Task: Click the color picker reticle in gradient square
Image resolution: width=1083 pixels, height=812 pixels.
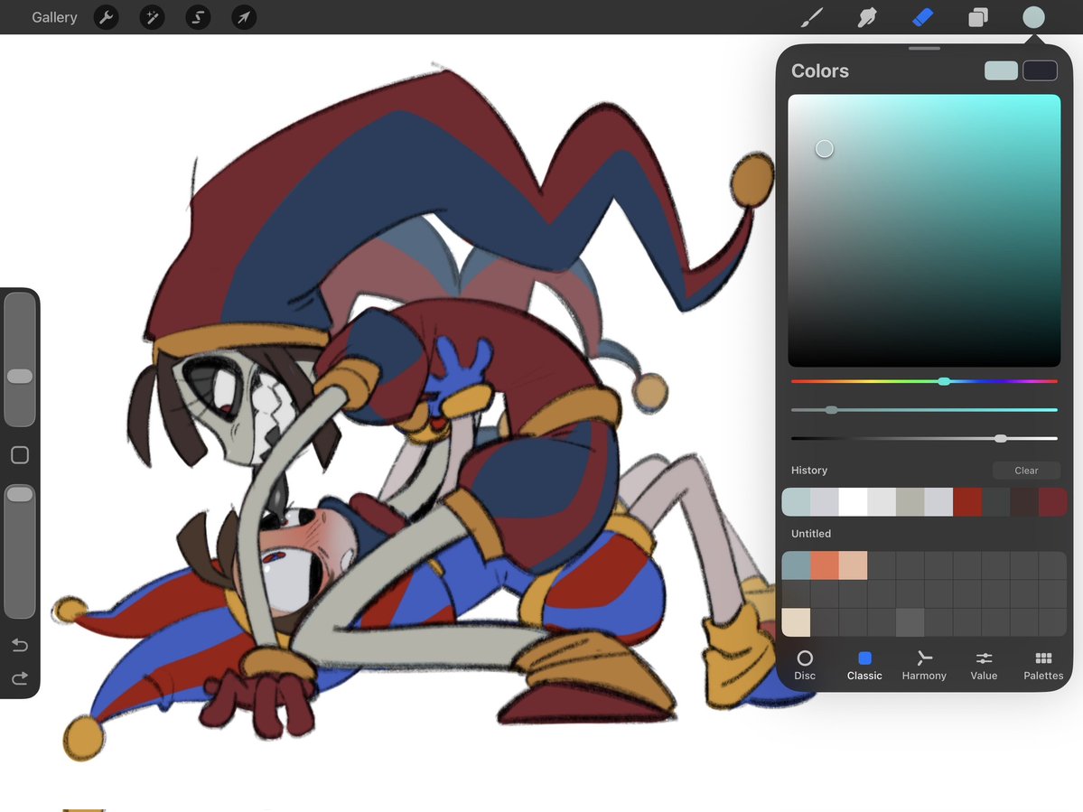Action: 824,148
